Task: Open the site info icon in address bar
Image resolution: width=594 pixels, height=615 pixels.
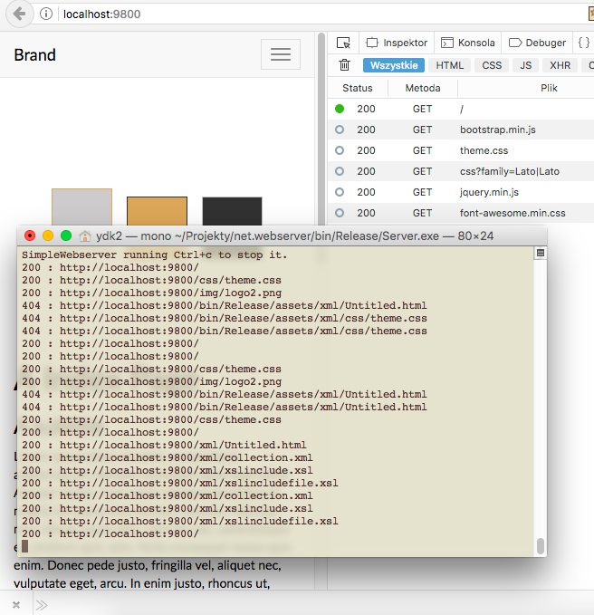Action: point(47,14)
